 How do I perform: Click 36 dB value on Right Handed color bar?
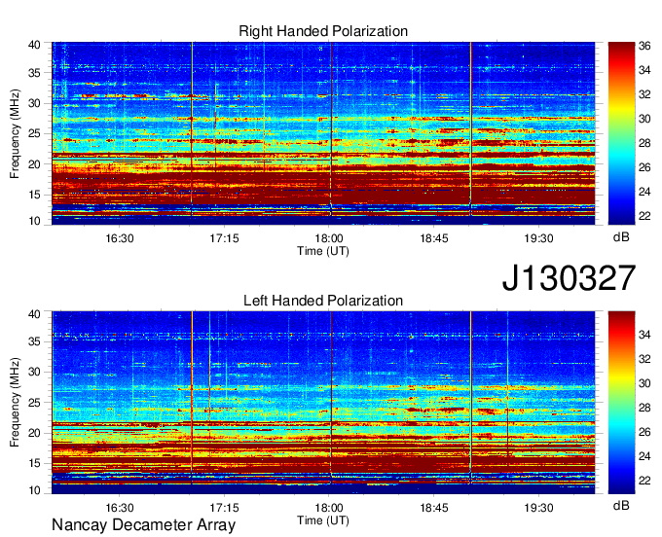644,46
